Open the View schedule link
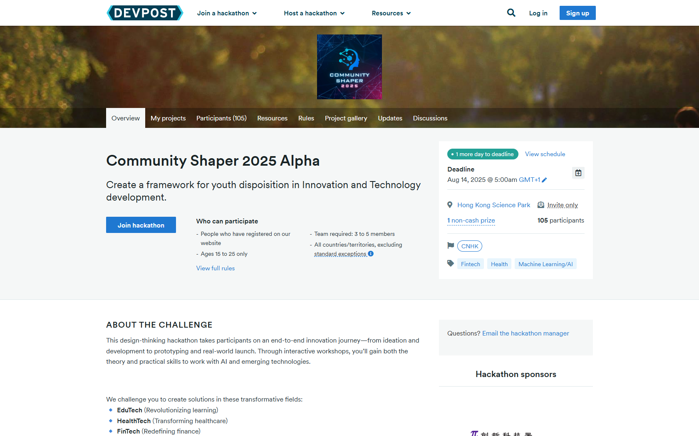Viewport: 699px width, 436px height. click(545, 154)
